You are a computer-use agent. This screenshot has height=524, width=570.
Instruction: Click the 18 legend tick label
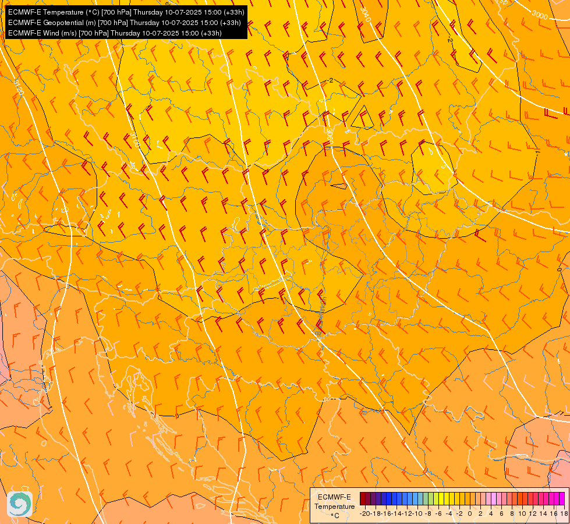pyautogui.click(x=564, y=514)
